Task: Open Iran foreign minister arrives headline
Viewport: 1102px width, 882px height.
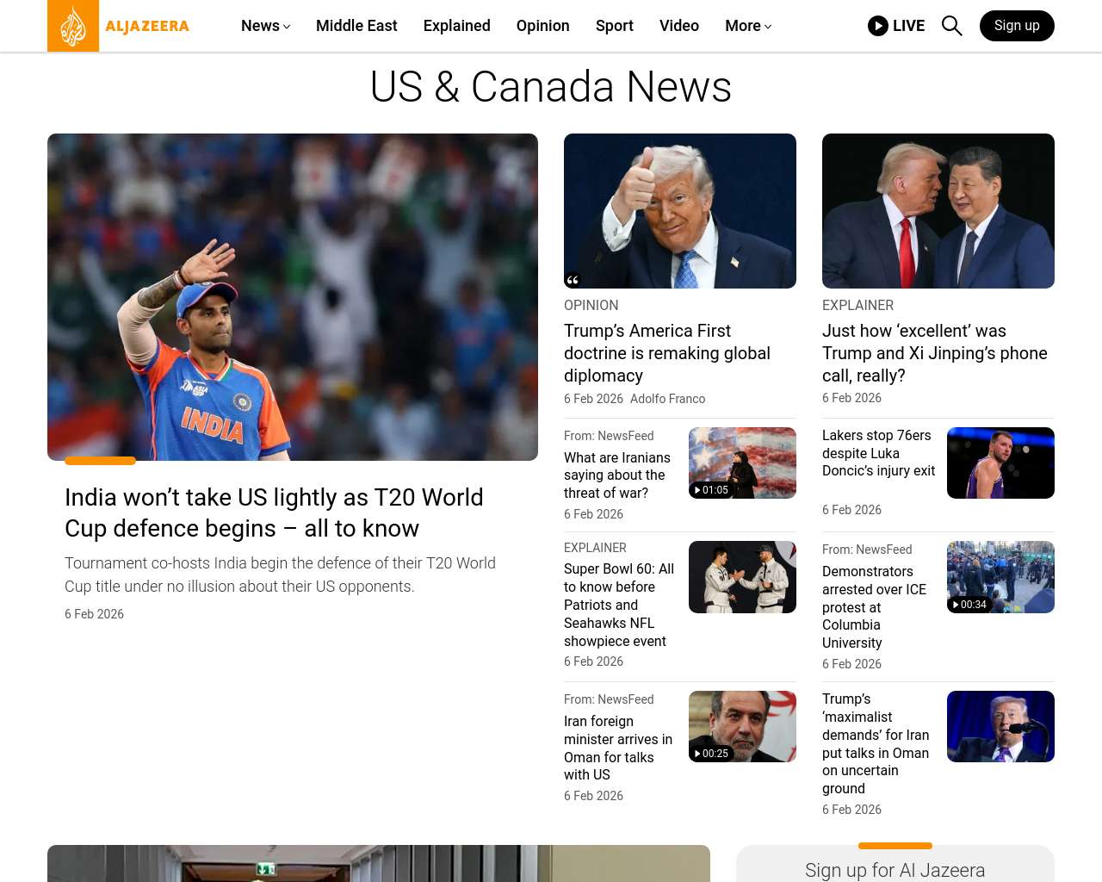Action: (x=618, y=748)
